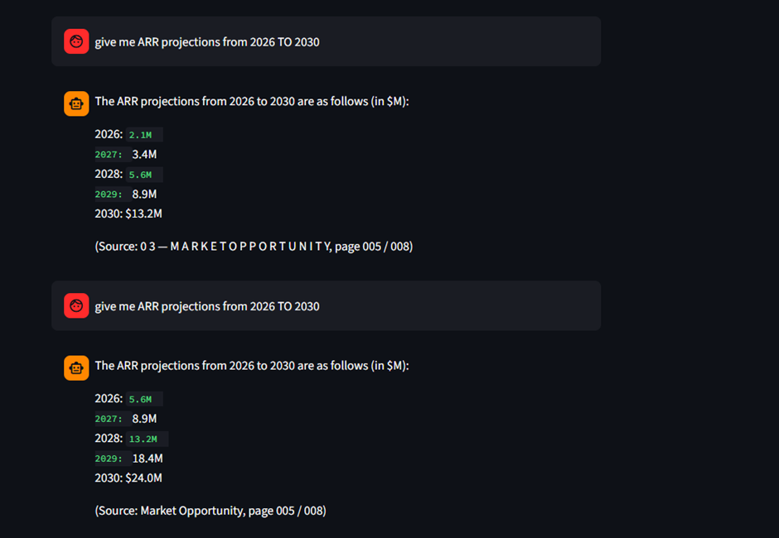Screen dimensions: 779x538
Task: Click the green 2027: label before 3.4M
Action: [x=109, y=155]
